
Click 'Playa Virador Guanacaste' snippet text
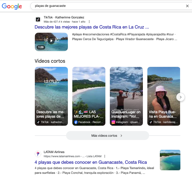point(135,39)
